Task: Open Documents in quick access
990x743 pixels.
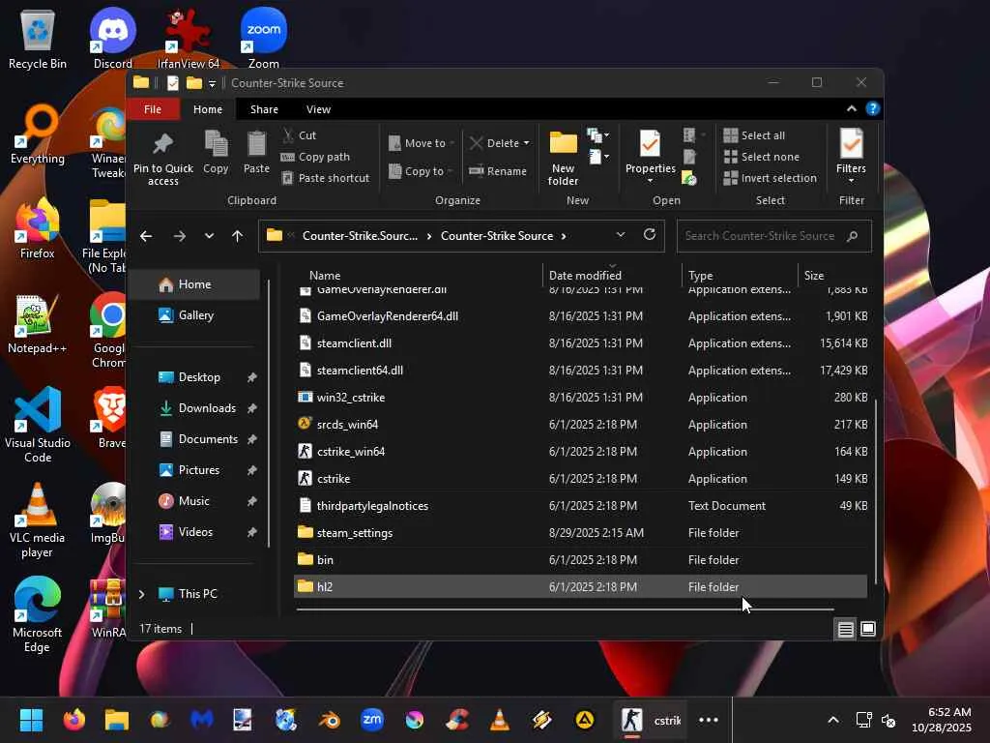Action: tap(209, 439)
